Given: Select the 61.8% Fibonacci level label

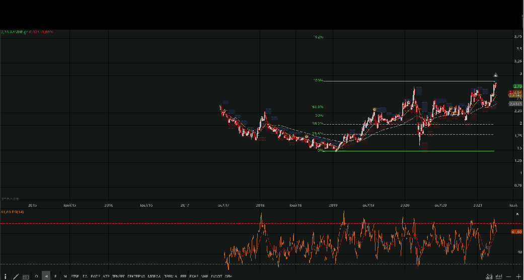Looking at the screenshot, I should click(x=318, y=107).
